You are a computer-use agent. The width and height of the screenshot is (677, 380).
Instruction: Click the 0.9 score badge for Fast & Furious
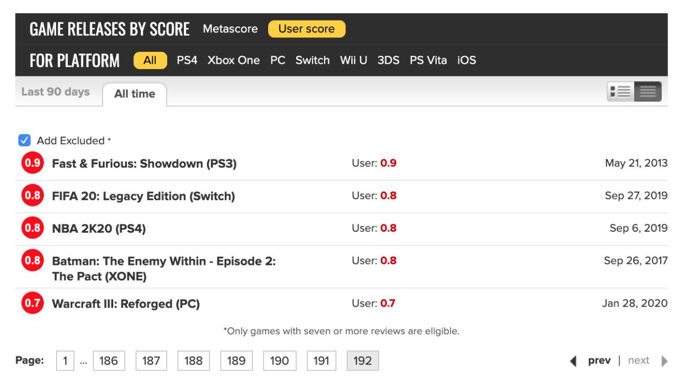32,163
